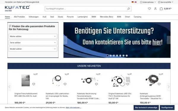Open Volkswagen category
The width and height of the screenshot is (178, 111).
tap(34, 17)
